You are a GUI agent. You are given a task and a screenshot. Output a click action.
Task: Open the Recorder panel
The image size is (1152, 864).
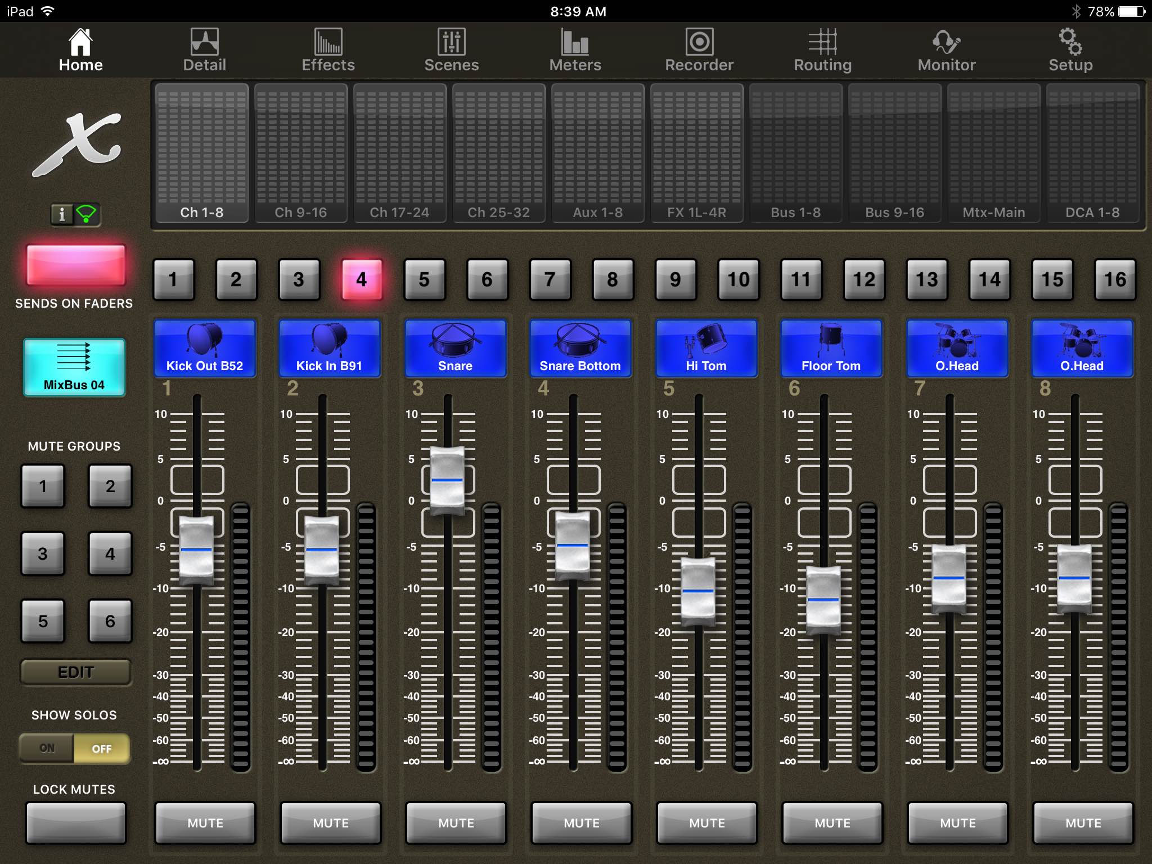coord(699,49)
